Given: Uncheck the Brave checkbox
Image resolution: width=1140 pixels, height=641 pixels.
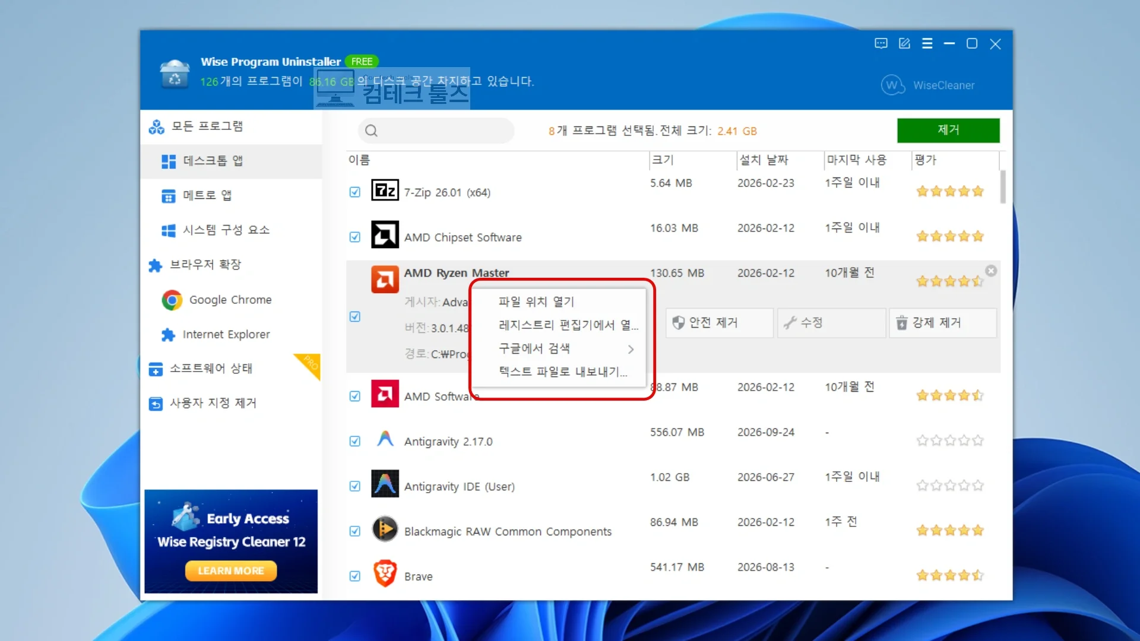Looking at the screenshot, I should 355,576.
